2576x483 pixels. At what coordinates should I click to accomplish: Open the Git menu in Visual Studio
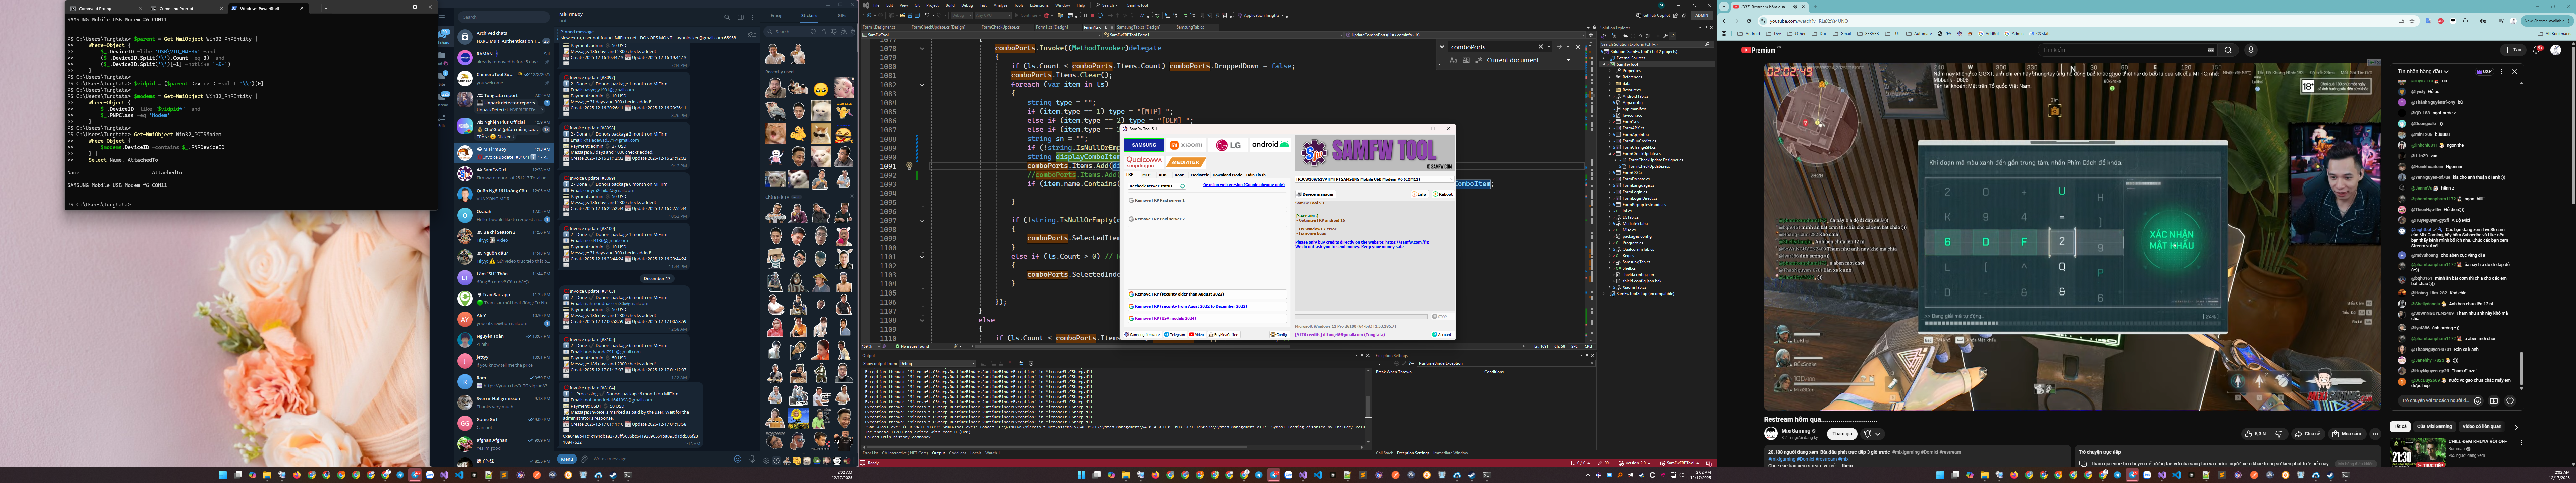click(917, 5)
